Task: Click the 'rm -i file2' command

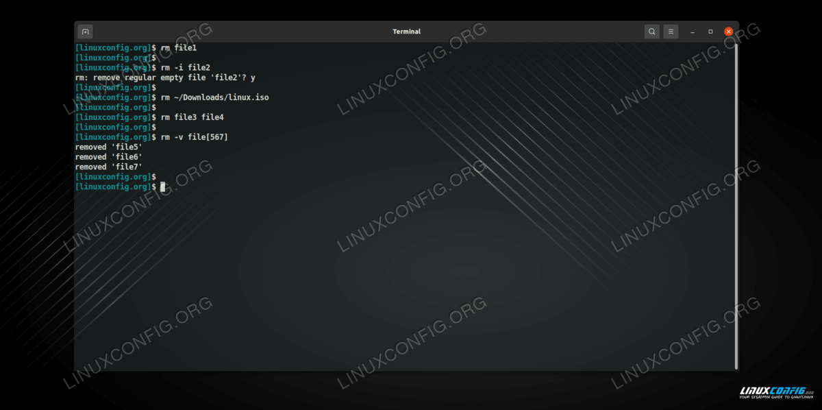Action: pyautogui.click(x=185, y=68)
